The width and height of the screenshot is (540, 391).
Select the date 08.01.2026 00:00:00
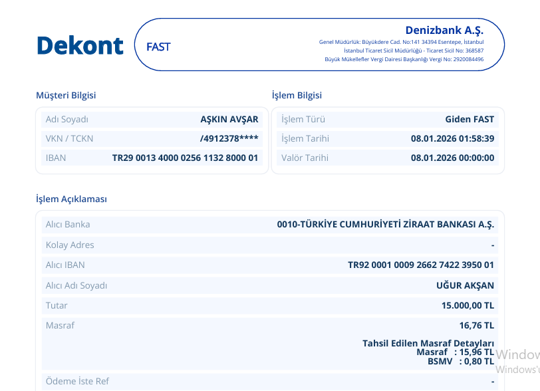point(452,158)
